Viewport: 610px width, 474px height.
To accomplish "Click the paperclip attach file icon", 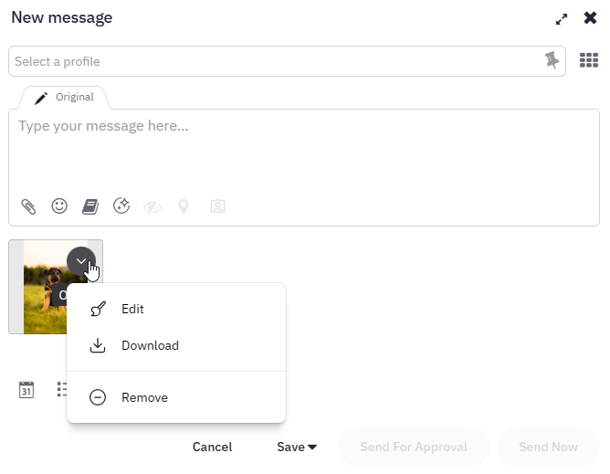I will [28, 206].
